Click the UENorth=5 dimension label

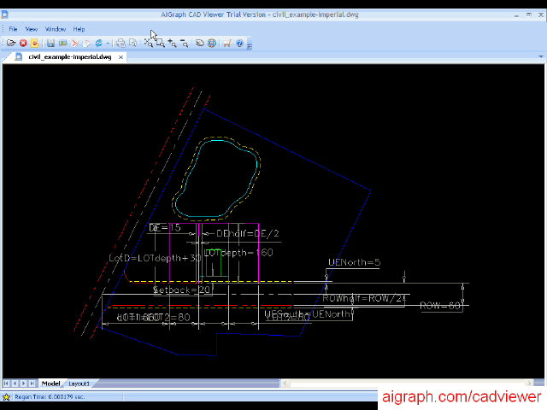354,262
